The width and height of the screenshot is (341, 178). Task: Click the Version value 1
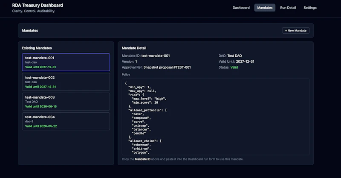[x=136, y=61]
